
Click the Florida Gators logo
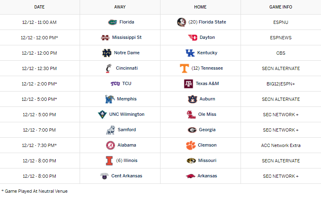pos(113,22)
